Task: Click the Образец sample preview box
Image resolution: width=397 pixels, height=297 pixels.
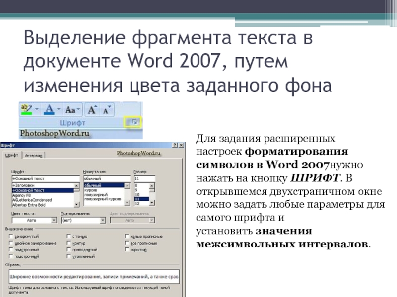Action: 94,277
